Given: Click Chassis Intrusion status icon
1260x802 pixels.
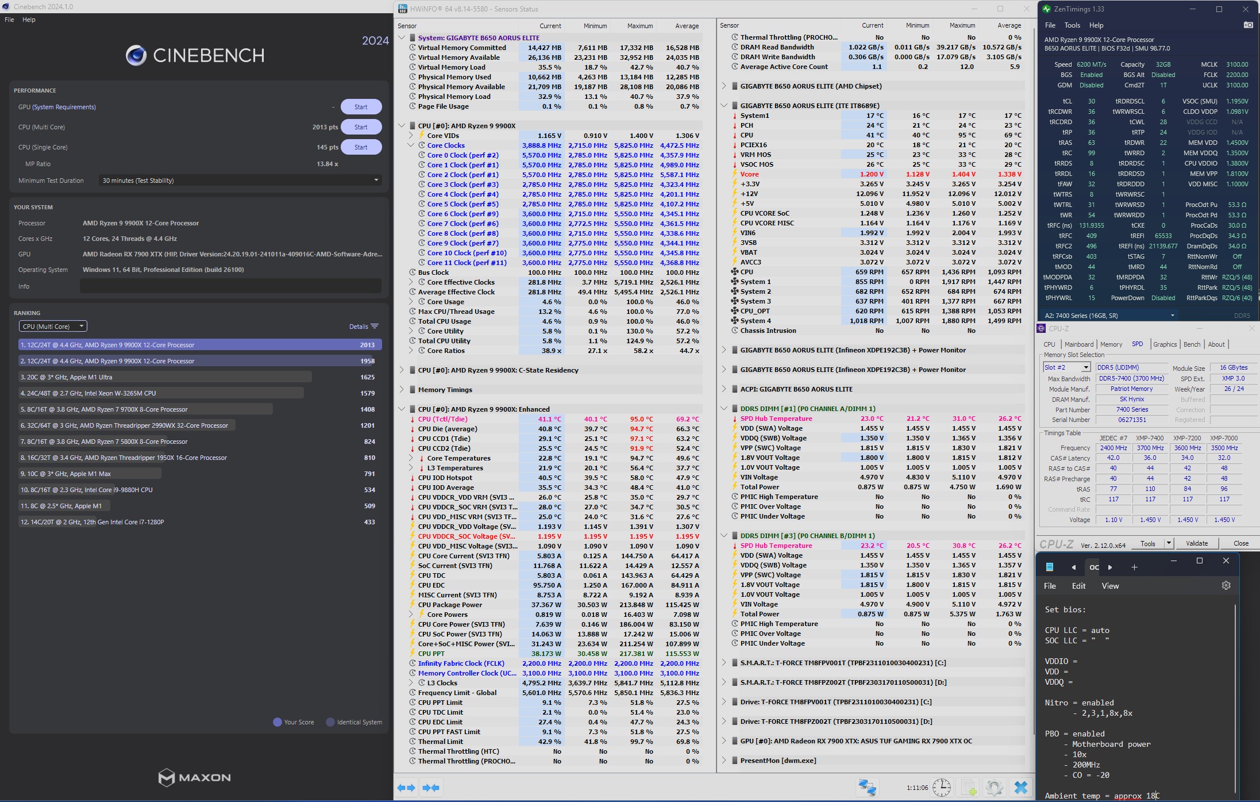Looking at the screenshot, I should 734,331.
